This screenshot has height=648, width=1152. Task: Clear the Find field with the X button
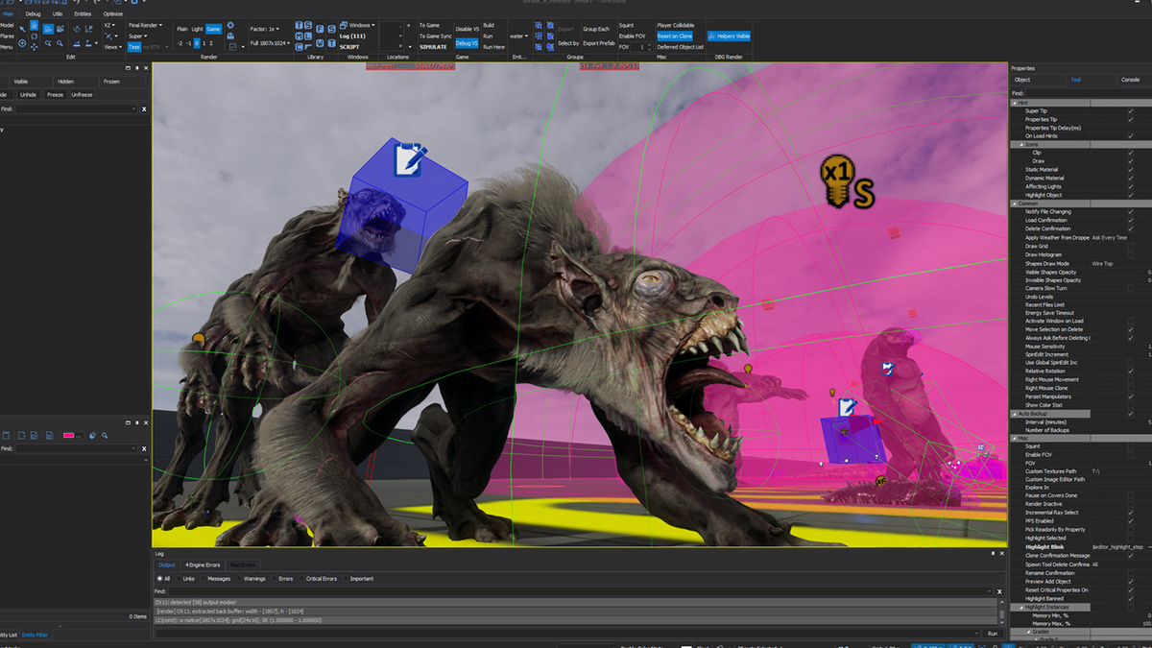(144, 109)
